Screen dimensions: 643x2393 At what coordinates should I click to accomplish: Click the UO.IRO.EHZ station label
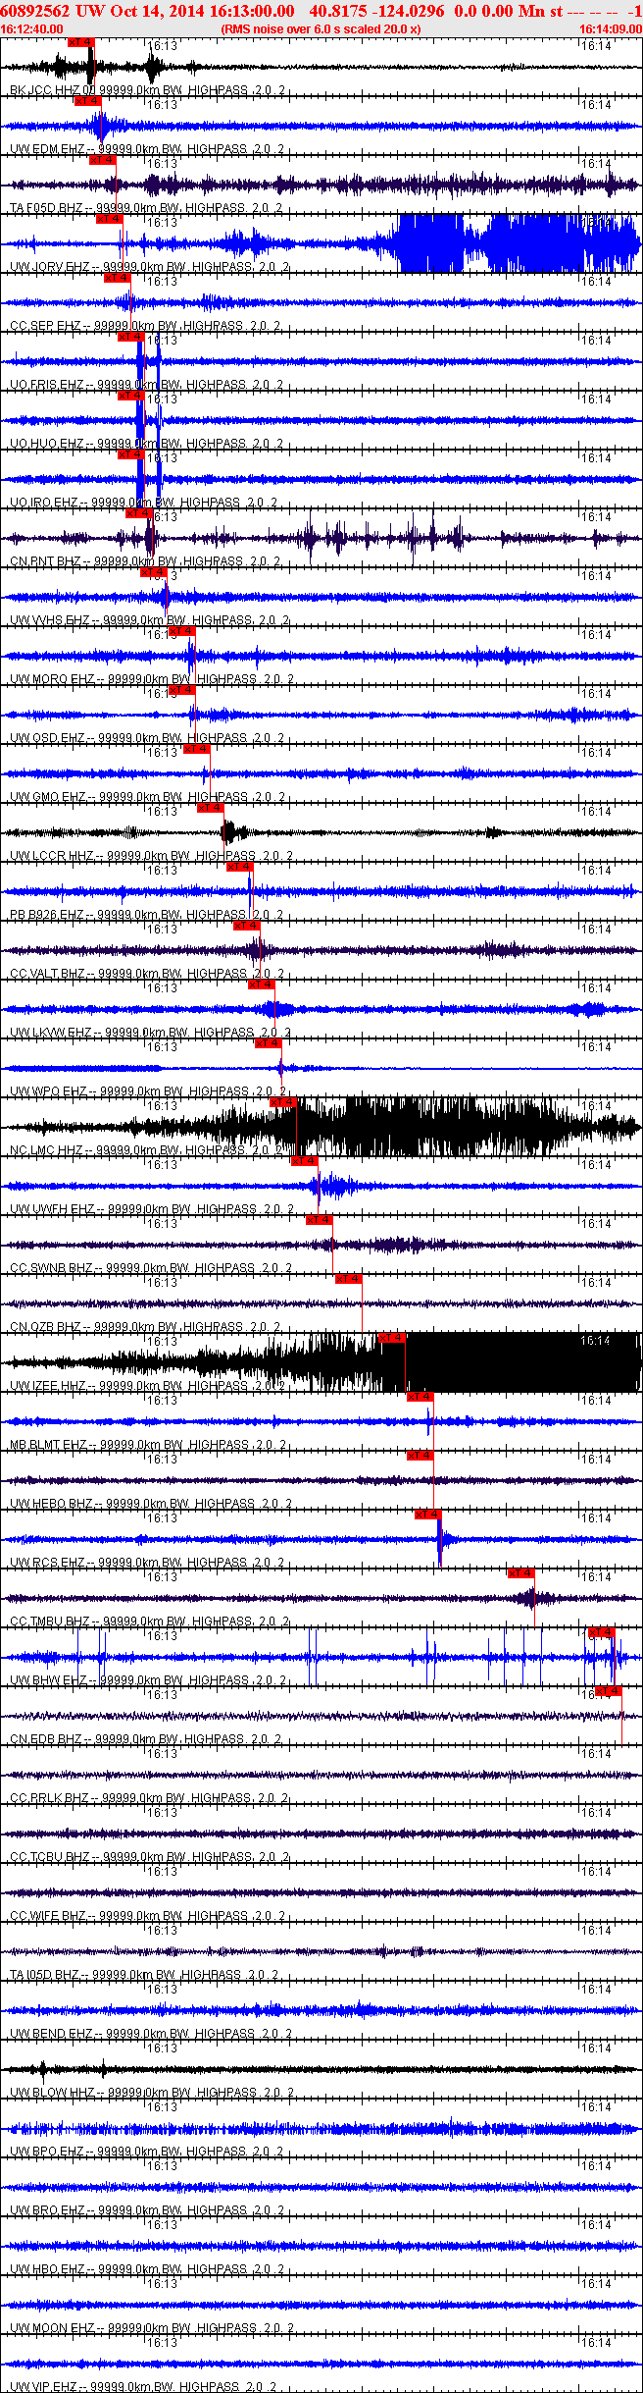(44, 503)
